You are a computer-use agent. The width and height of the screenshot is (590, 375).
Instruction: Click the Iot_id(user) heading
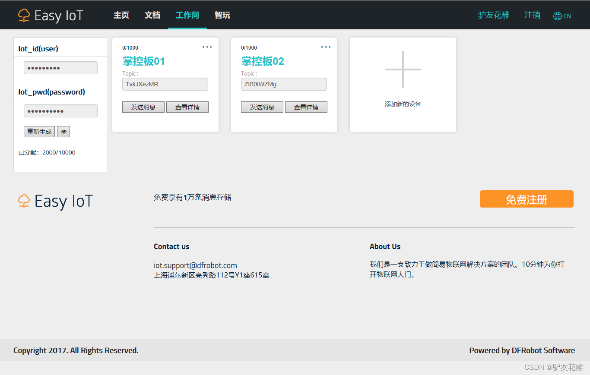click(38, 49)
